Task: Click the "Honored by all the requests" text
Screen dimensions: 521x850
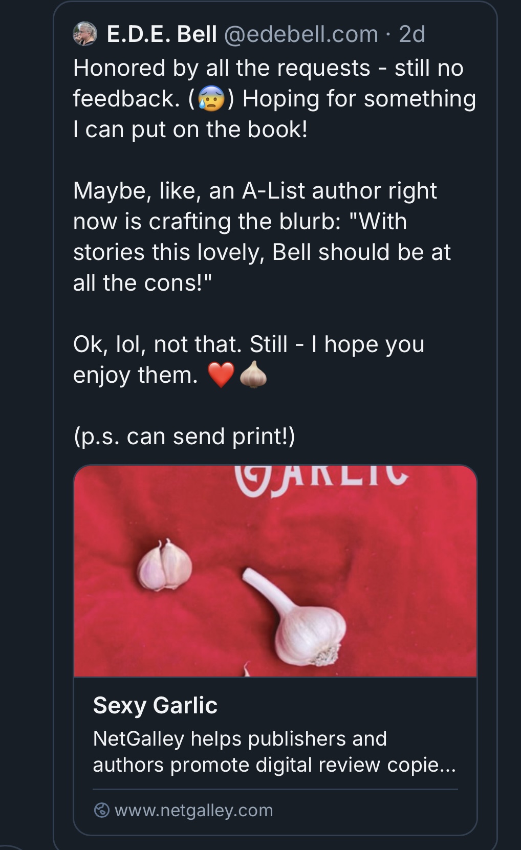Action: [222, 68]
